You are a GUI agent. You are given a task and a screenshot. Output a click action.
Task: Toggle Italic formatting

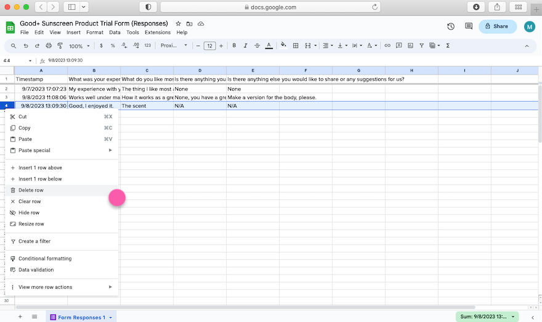(x=245, y=46)
